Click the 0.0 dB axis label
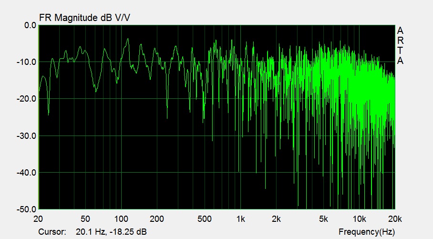 (30, 25)
